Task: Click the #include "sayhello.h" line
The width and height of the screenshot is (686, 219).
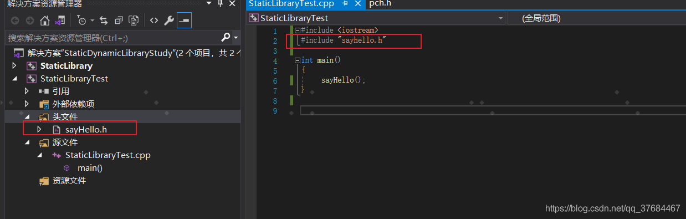Action: [343, 40]
